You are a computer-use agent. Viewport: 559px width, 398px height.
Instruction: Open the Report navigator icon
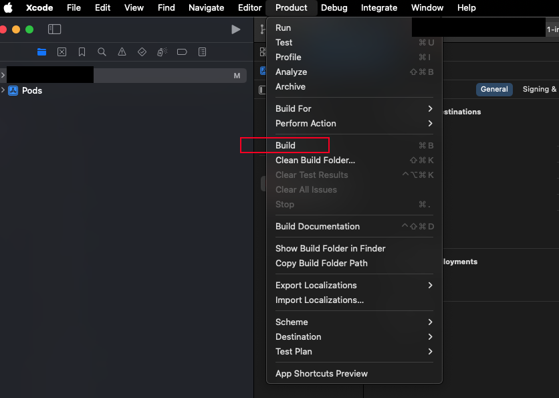[x=202, y=52]
